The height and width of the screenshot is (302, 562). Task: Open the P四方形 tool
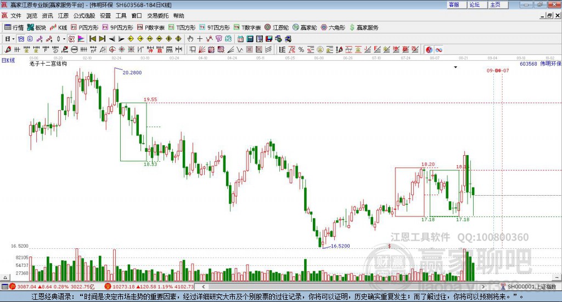(x=85, y=27)
